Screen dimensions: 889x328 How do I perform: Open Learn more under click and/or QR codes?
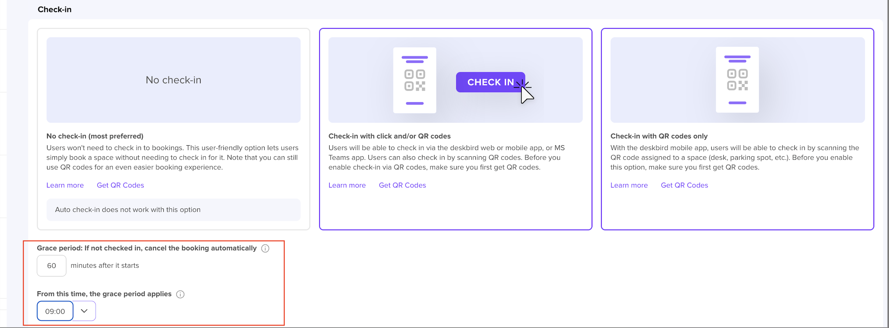pos(347,185)
